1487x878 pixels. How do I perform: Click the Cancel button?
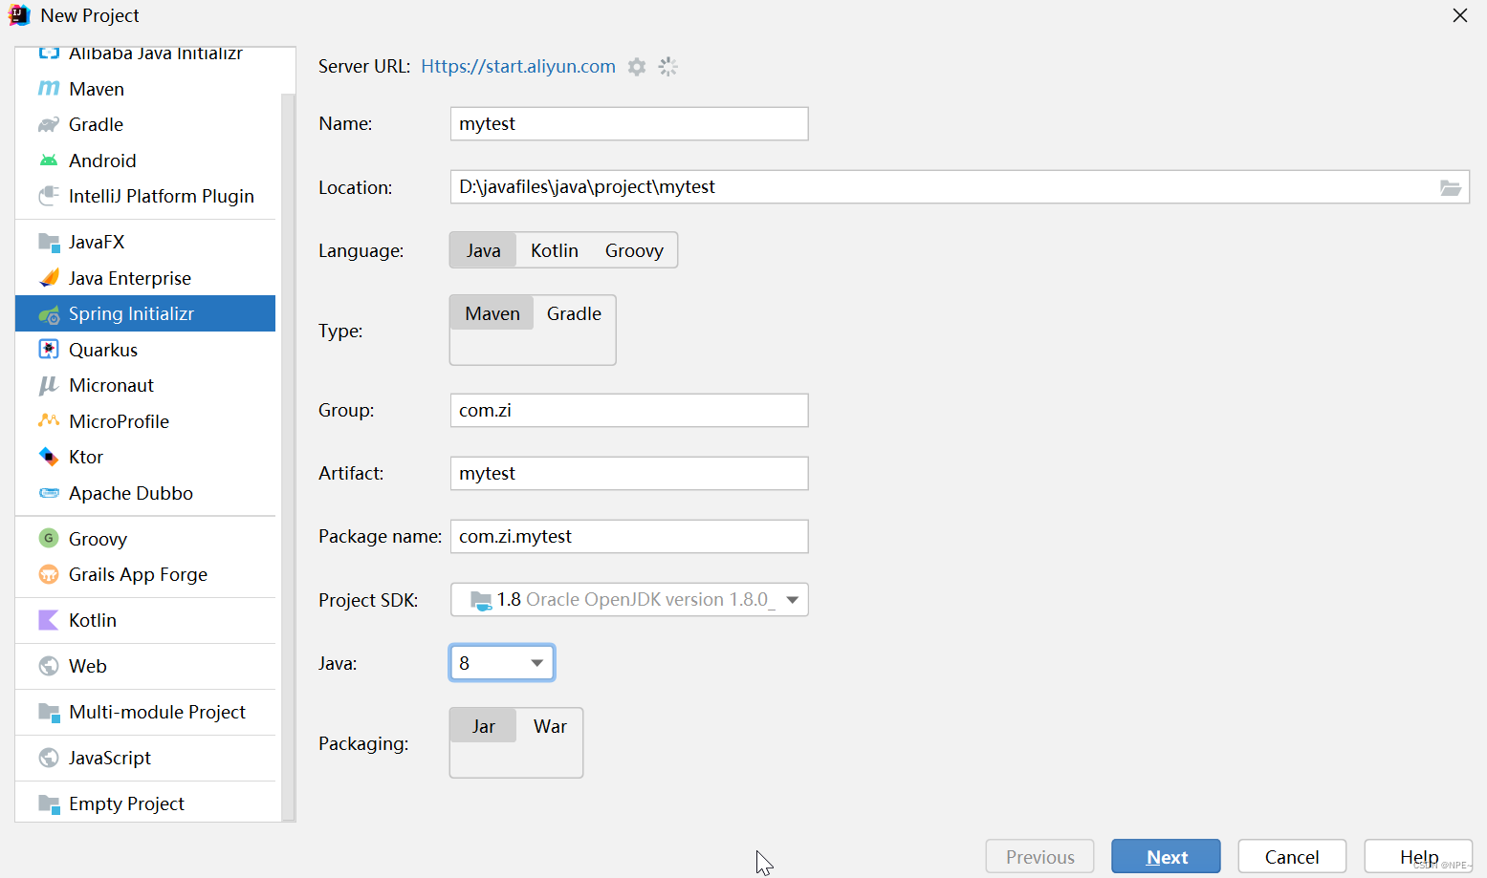point(1292,857)
